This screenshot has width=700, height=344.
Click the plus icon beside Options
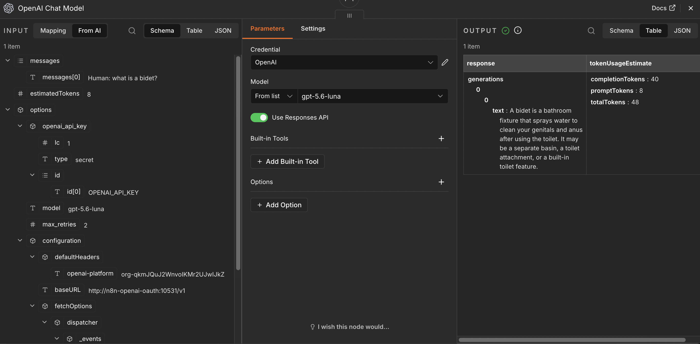[441, 182]
